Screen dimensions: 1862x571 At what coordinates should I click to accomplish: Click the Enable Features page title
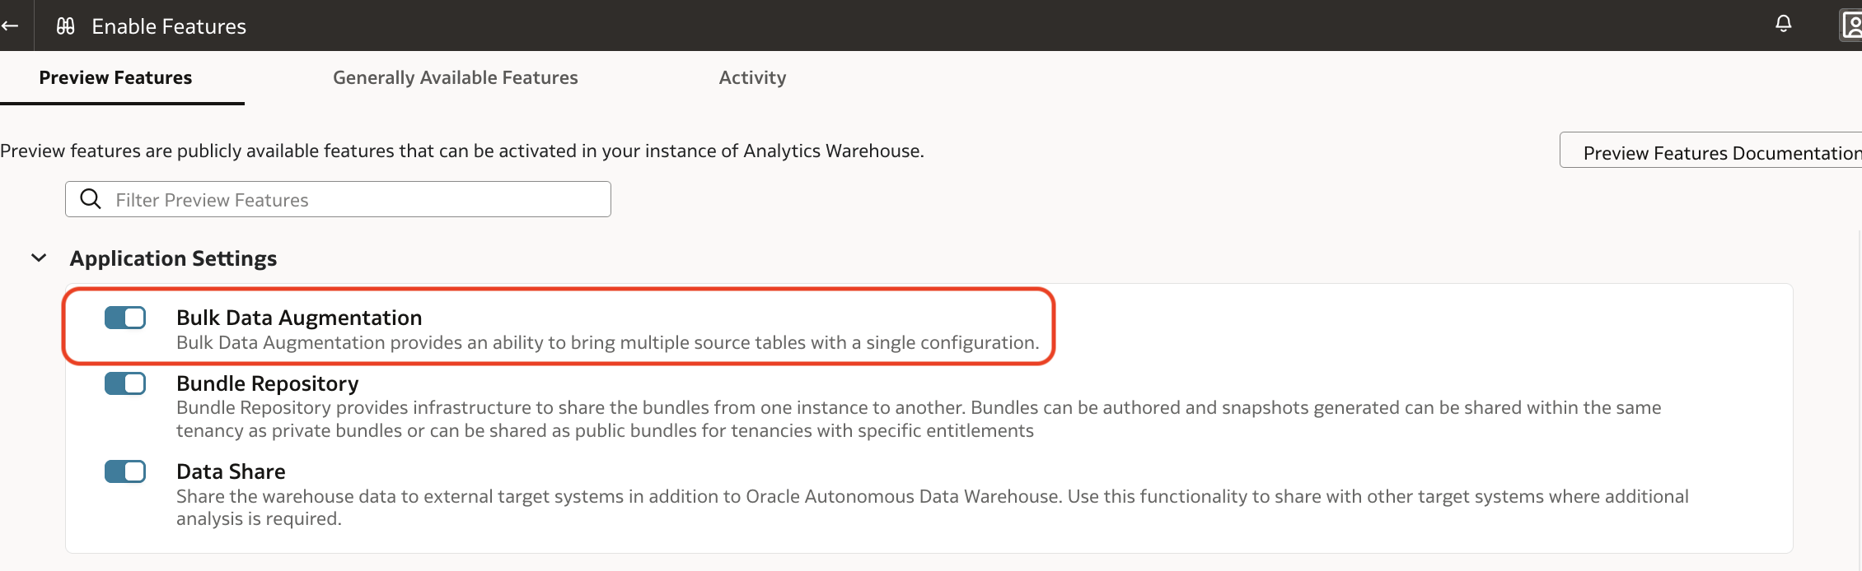[x=169, y=26]
